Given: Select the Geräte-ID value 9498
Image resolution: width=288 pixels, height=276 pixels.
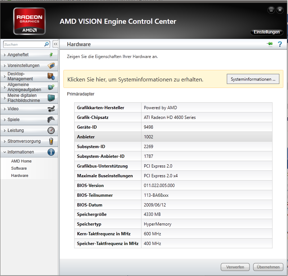Looking at the screenshot, I should 148,127.
